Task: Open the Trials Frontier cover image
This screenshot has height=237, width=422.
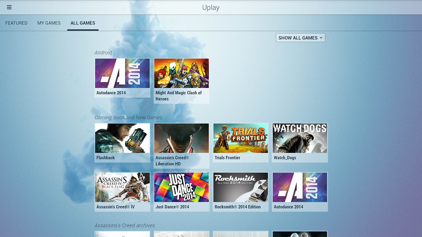Action: tap(241, 138)
